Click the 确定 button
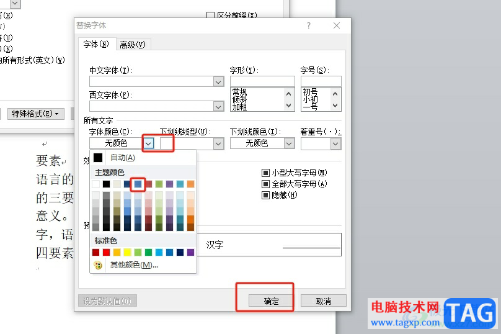Image resolution: width=501 pixels, height=334 pixels. pyautogui.click(x=271, y=301)
